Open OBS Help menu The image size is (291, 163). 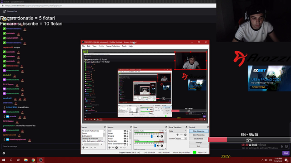130,46
